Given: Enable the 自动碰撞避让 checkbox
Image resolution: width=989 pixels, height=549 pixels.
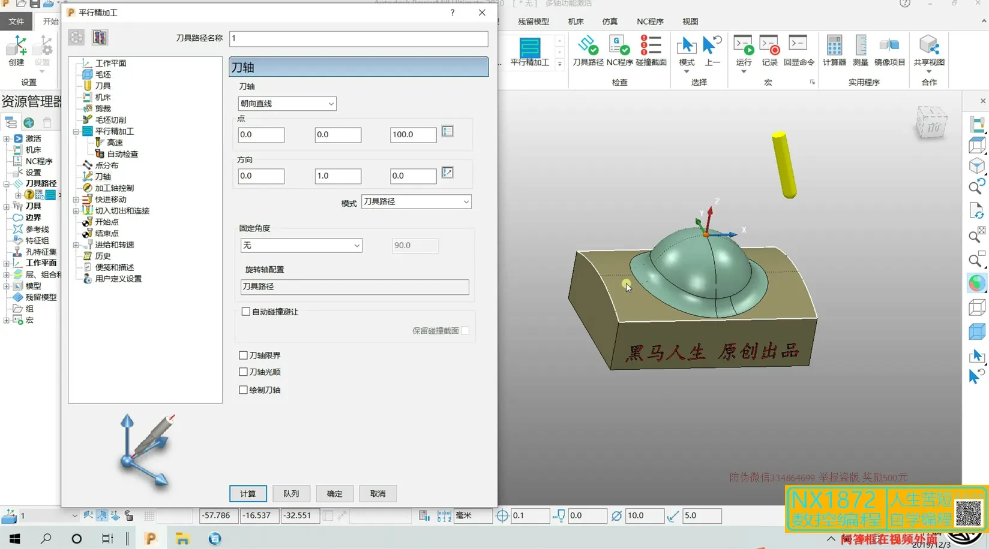Looking at the screenshot, I should pyautogui.click(x=246, y=312).
